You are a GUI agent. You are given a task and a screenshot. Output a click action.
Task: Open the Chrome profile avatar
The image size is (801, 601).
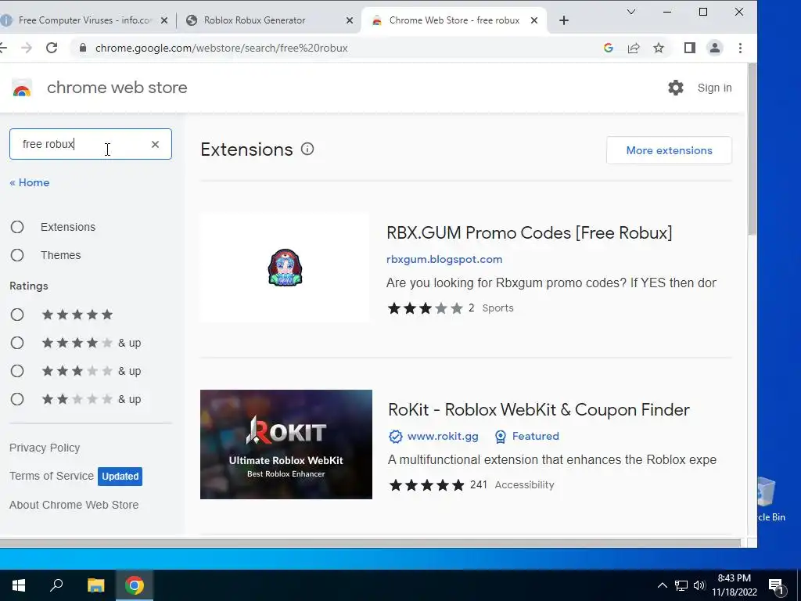click(x=715, y=48)
